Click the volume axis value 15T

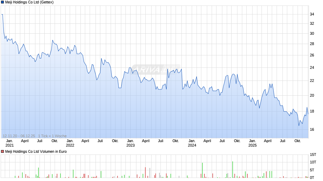tap(313, 155)
